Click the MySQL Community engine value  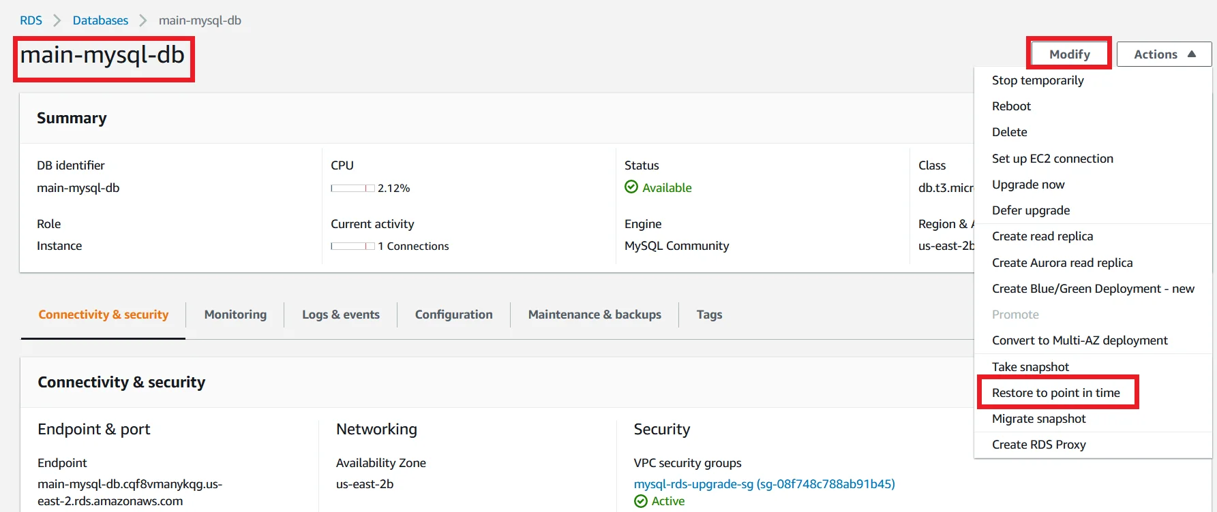(676, 246)
